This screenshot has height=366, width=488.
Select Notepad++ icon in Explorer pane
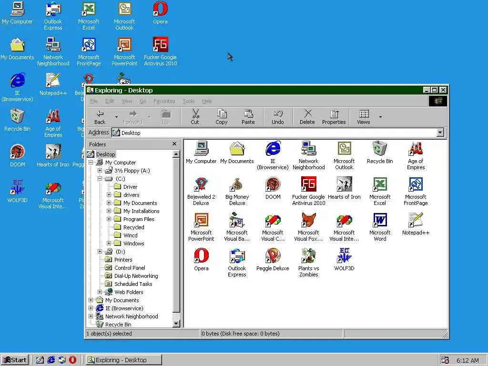(x=416, y=224)
